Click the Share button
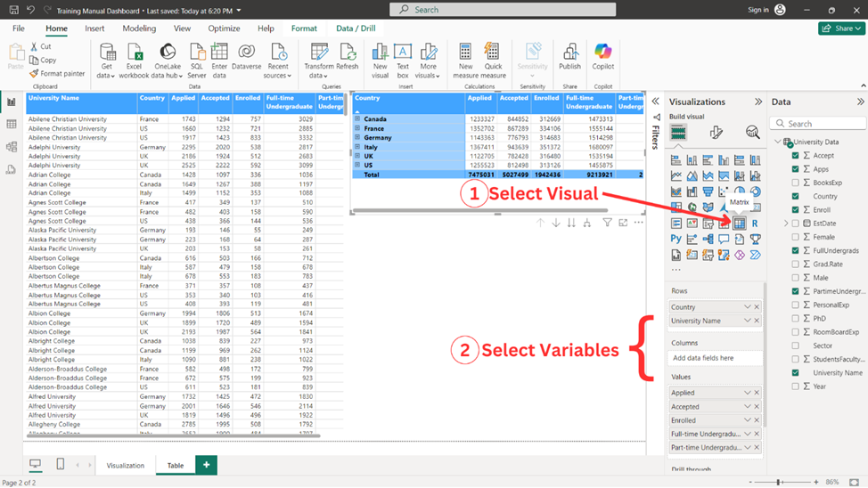The width and height of the screenshot is (868, 488). (841, 28)
